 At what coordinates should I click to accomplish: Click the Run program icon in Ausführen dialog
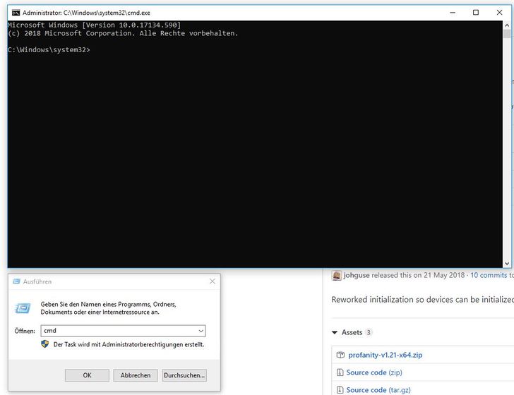tap(23, 308)
